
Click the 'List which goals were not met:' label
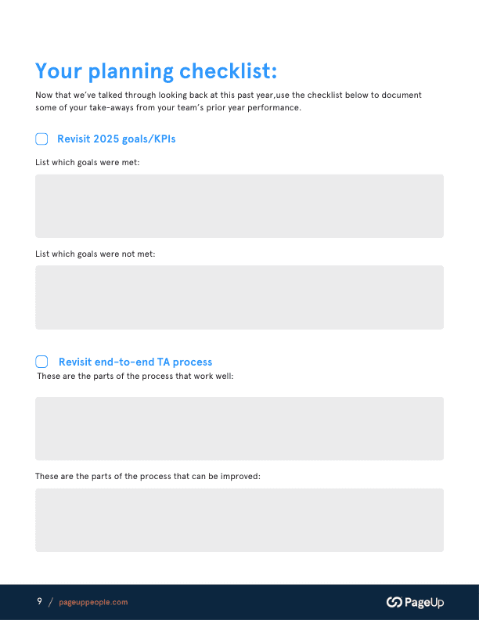coord(95,254)
